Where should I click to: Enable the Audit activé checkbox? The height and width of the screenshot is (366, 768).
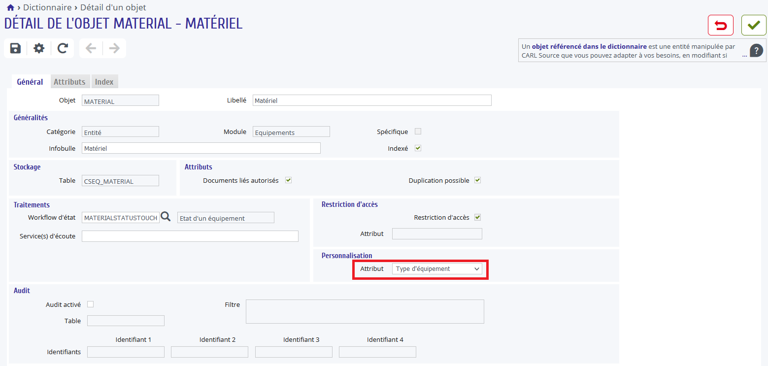[x=90, y=304]
